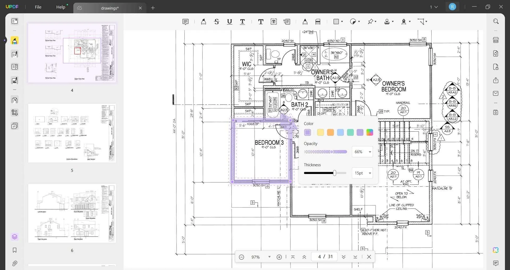Add a new tab with plus button
510x270 pixels.
(153, 8)
